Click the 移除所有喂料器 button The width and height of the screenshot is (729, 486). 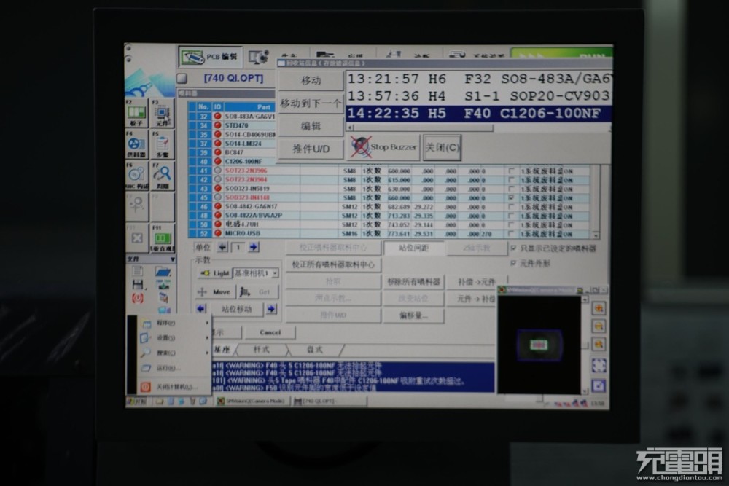413,281
